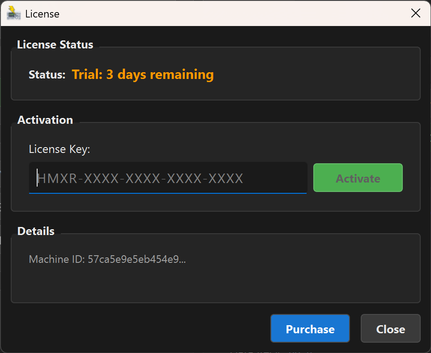The width and height of the screenshot is (431, 353).
Task: Click the Activation section header
Action: pyautogui.click(x=45, y=120)
